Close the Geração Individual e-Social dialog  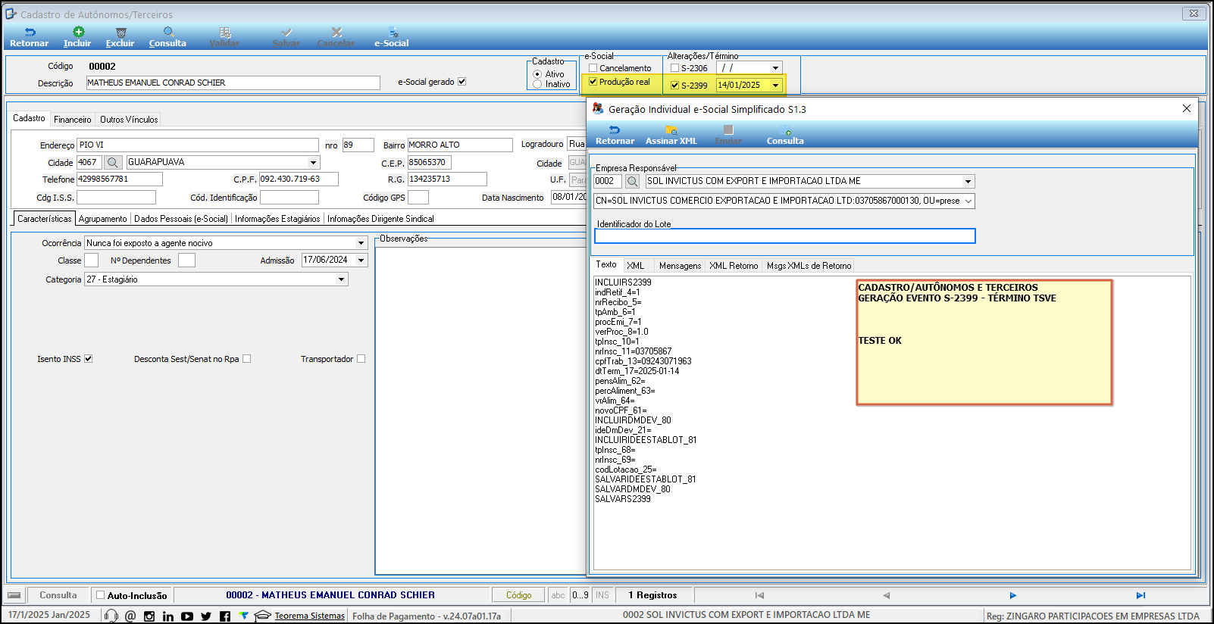1187,108
